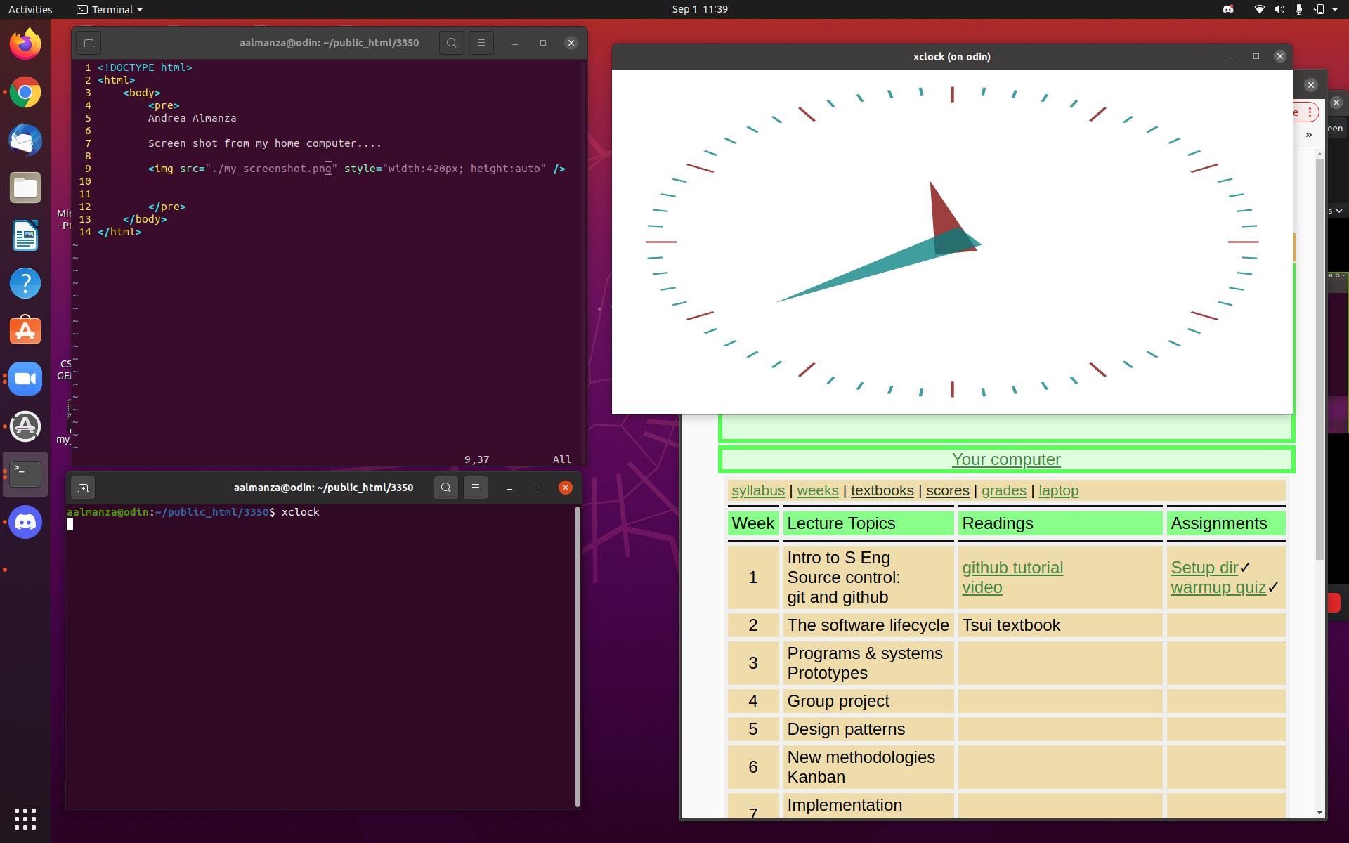Open the textbooks link
Screen dimensions: 1349x843
[x=882, y=490]
